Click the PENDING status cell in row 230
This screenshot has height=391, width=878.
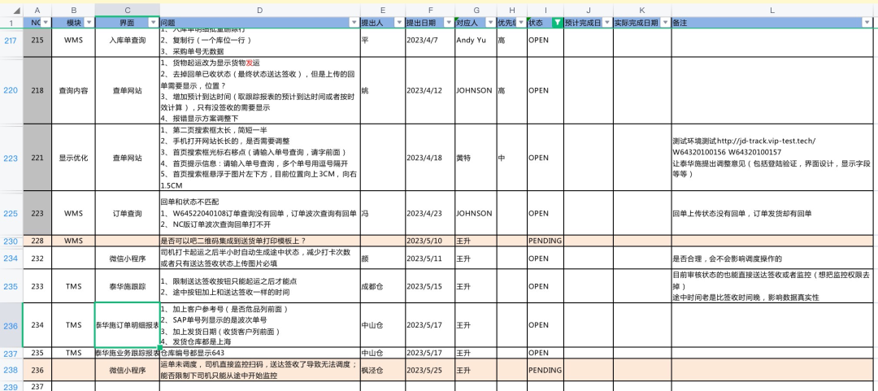545,241
